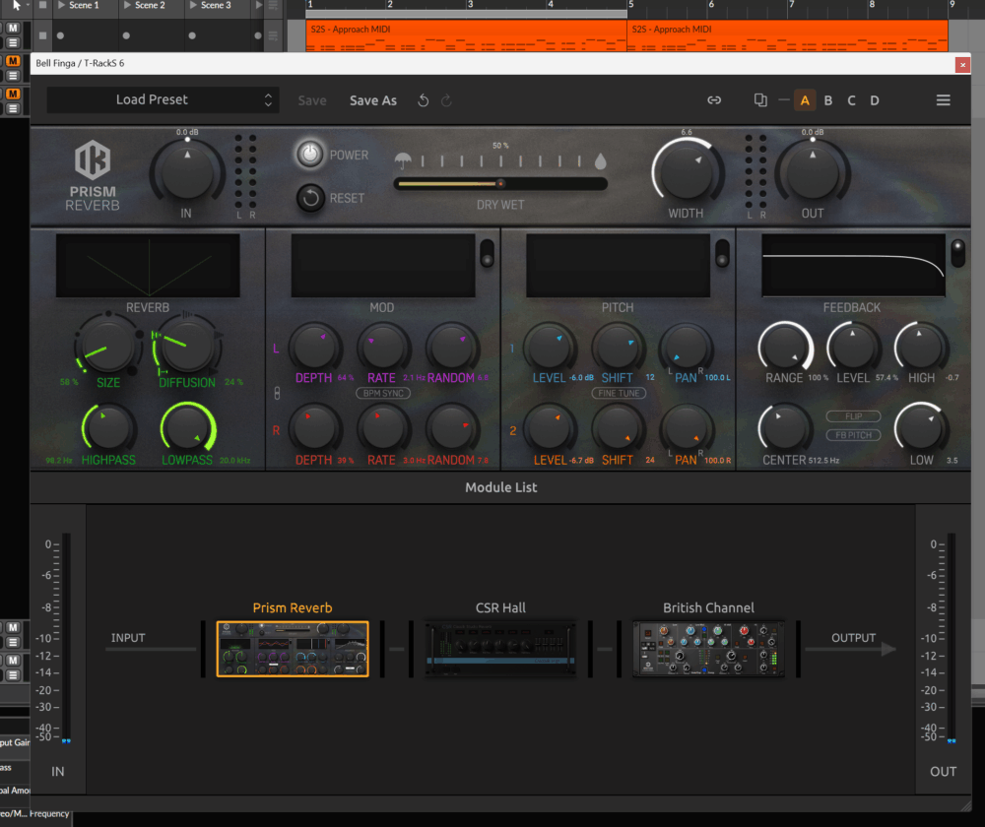Click the RESET button
Screen dimensions: 985x827
coord(310,199)
